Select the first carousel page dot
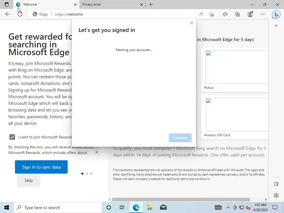The height and width of the screenshot is (213, 284). [x=82, y=174]
